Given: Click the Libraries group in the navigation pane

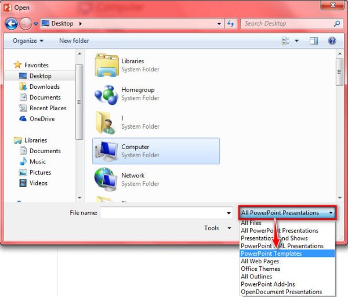Looking at the screenshot, I should click(x=30, y=140).
